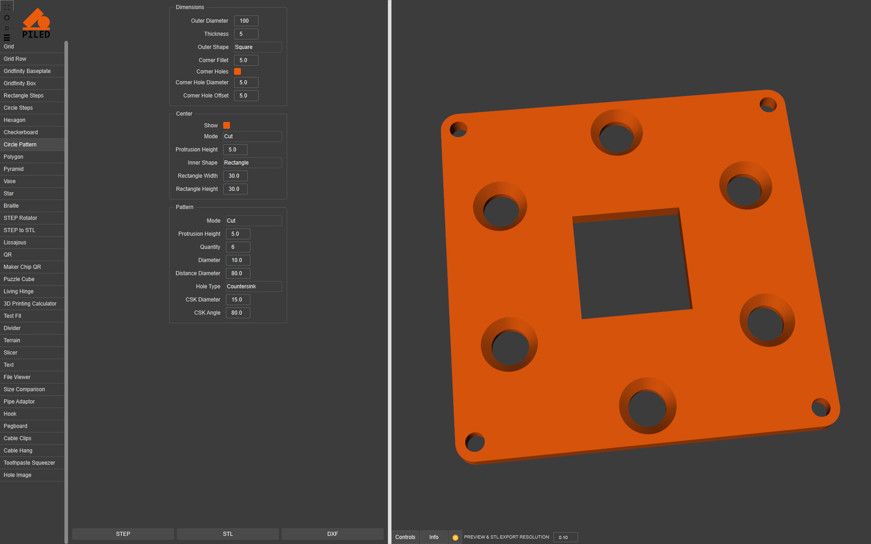The width and height of the screenshot is (871, 544).
Task: Click the sun/brightness theme icon
Action: pyautogui.click(x=7, y=18)
